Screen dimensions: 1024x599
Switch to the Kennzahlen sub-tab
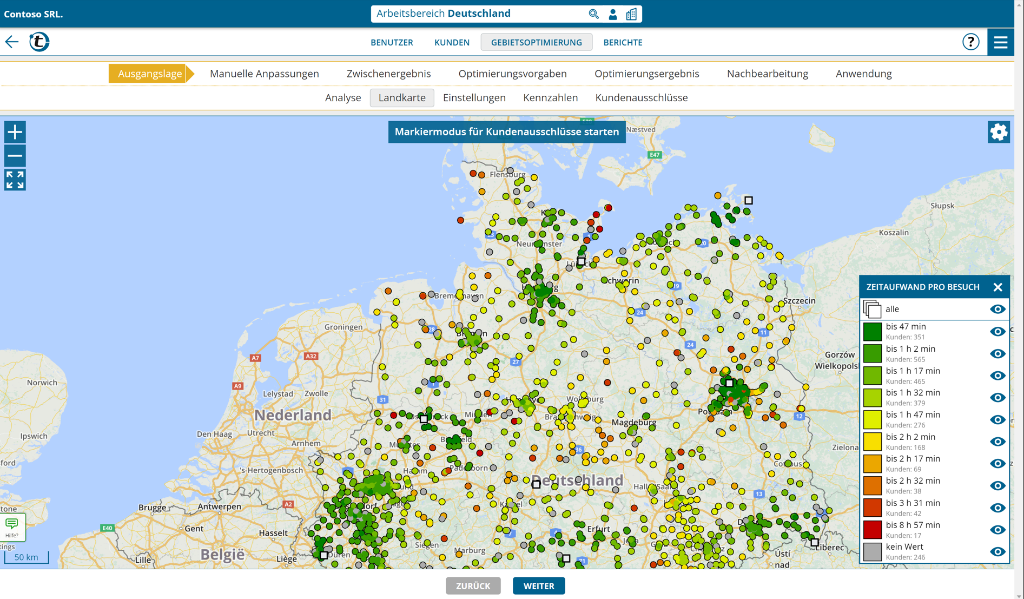click(x=550, y=98)
